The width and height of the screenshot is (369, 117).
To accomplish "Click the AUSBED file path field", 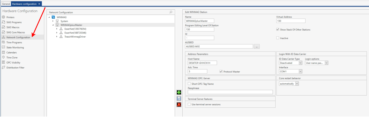I will coord(219,46).
